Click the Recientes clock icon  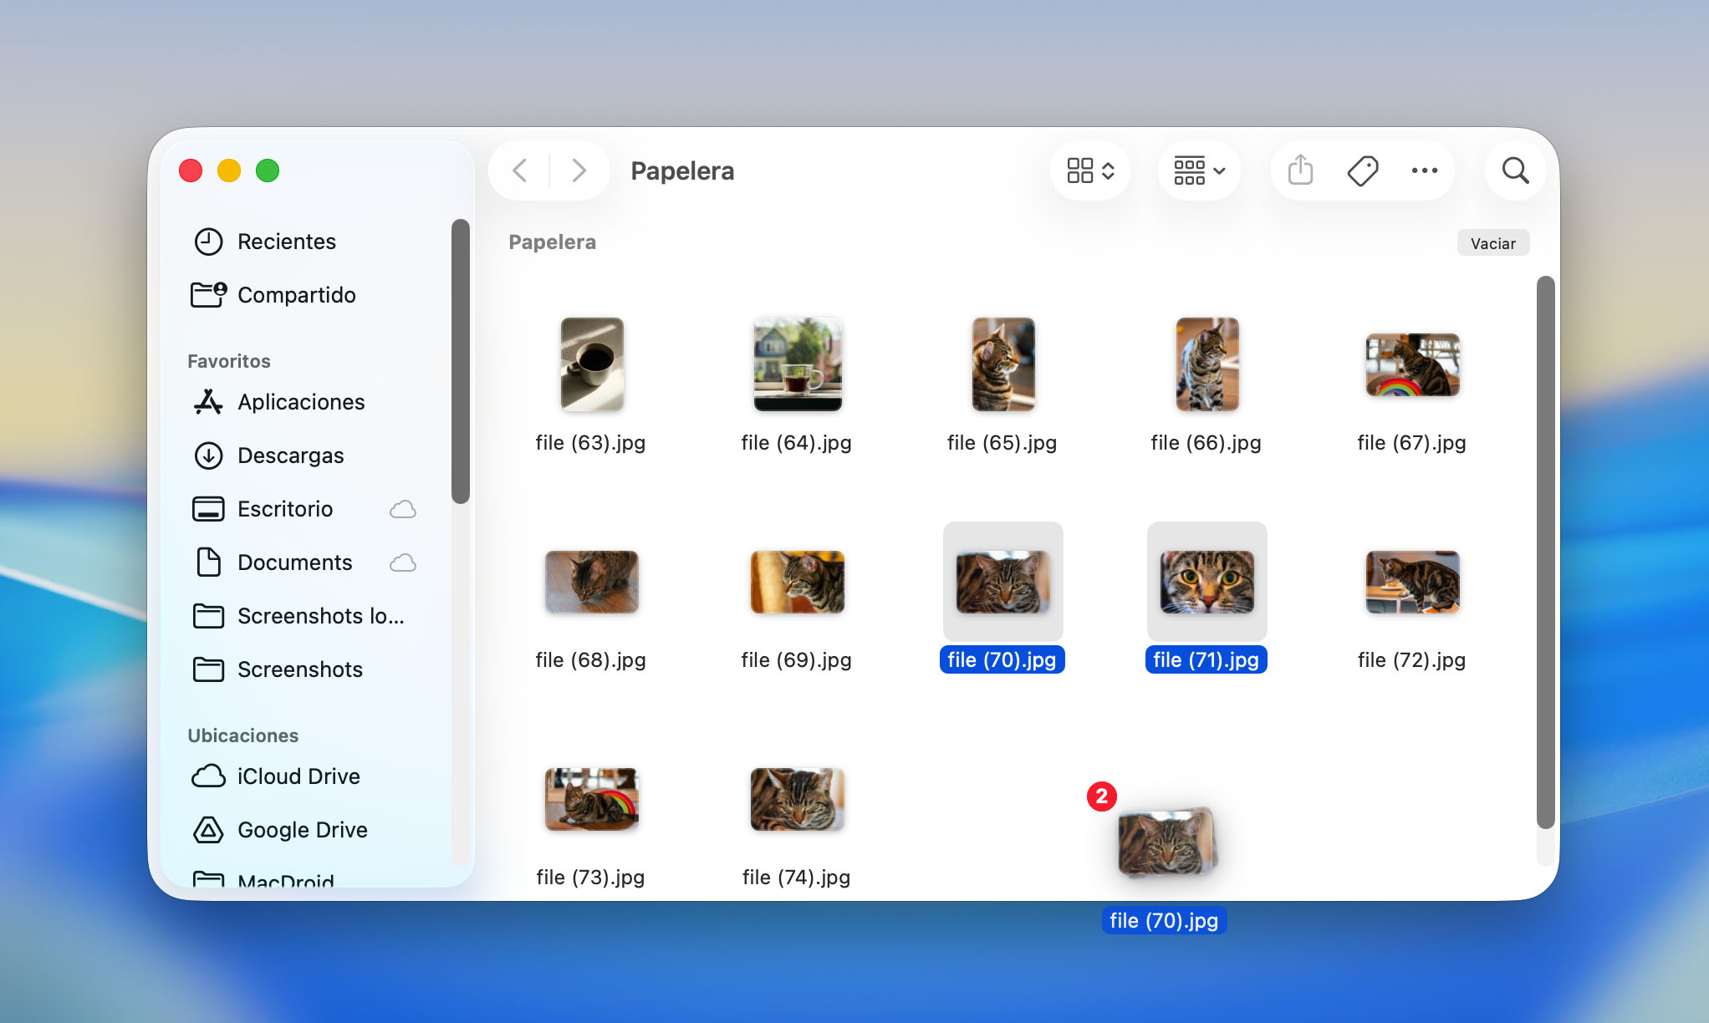coord(208,242)
